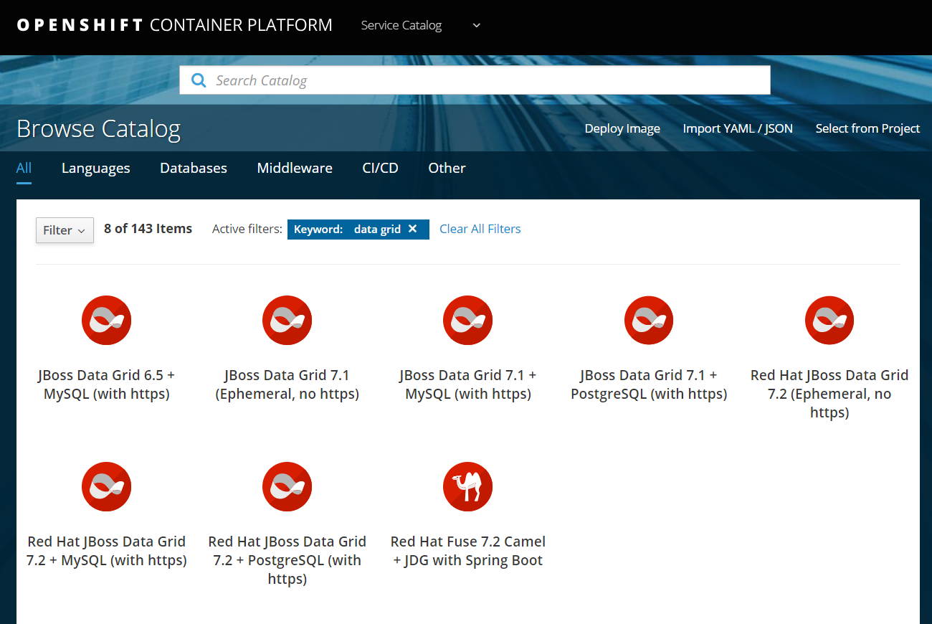The image size is (932, 624).
Task: Open Red Hat Fuse Camel icon
Action: pos(468,487)
